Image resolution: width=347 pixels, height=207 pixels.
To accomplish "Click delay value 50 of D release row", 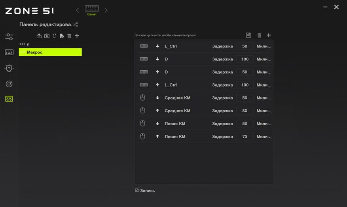I will tap(245, 72).
